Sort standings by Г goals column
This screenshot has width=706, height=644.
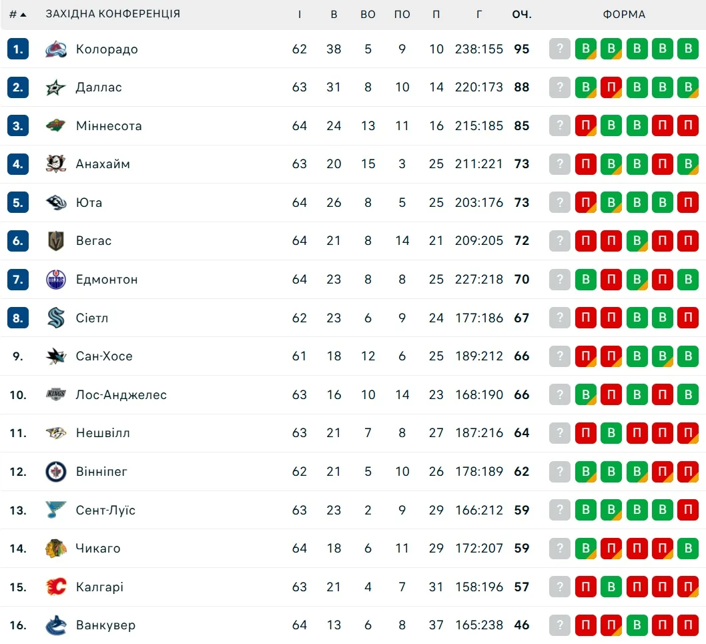pyautogui.click(x=479, y=14)
